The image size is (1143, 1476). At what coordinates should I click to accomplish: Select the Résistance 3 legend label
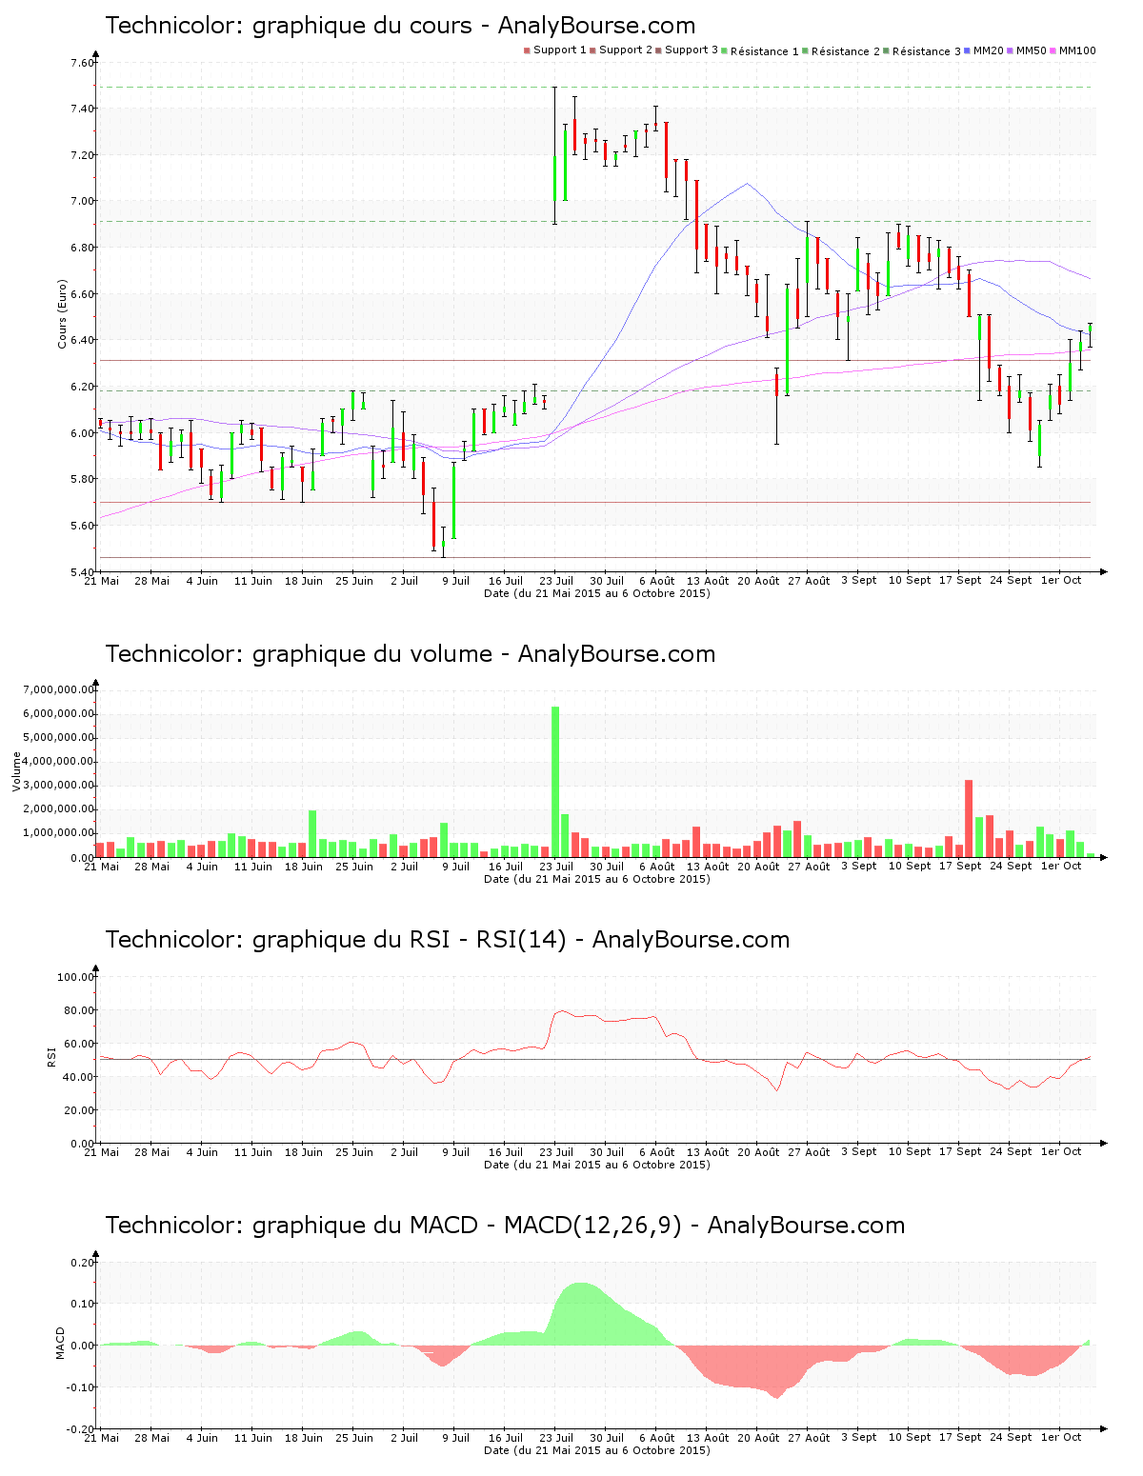[x=927, y=51]
